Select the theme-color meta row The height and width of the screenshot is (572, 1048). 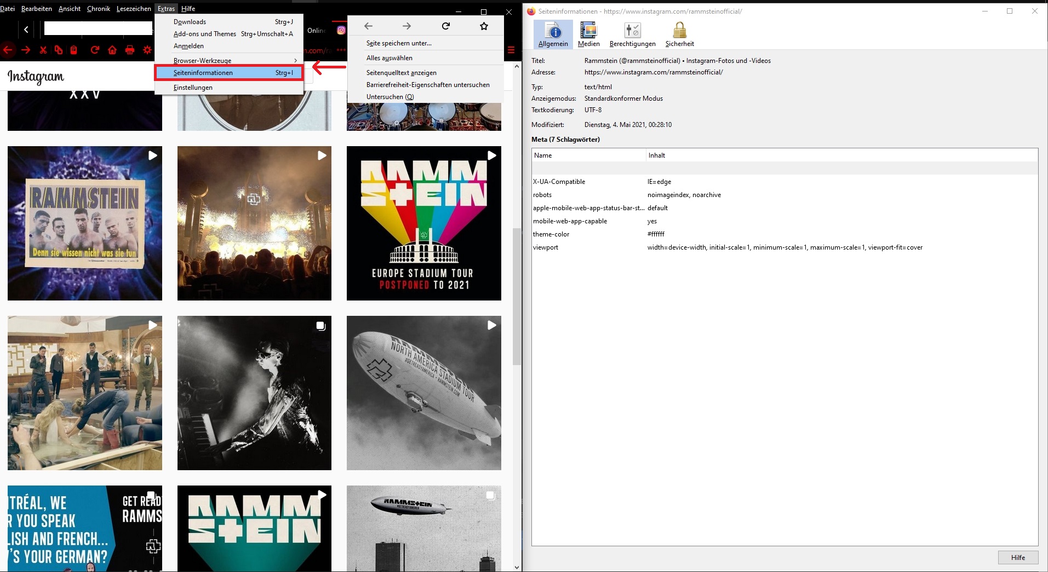click(784, 234)
